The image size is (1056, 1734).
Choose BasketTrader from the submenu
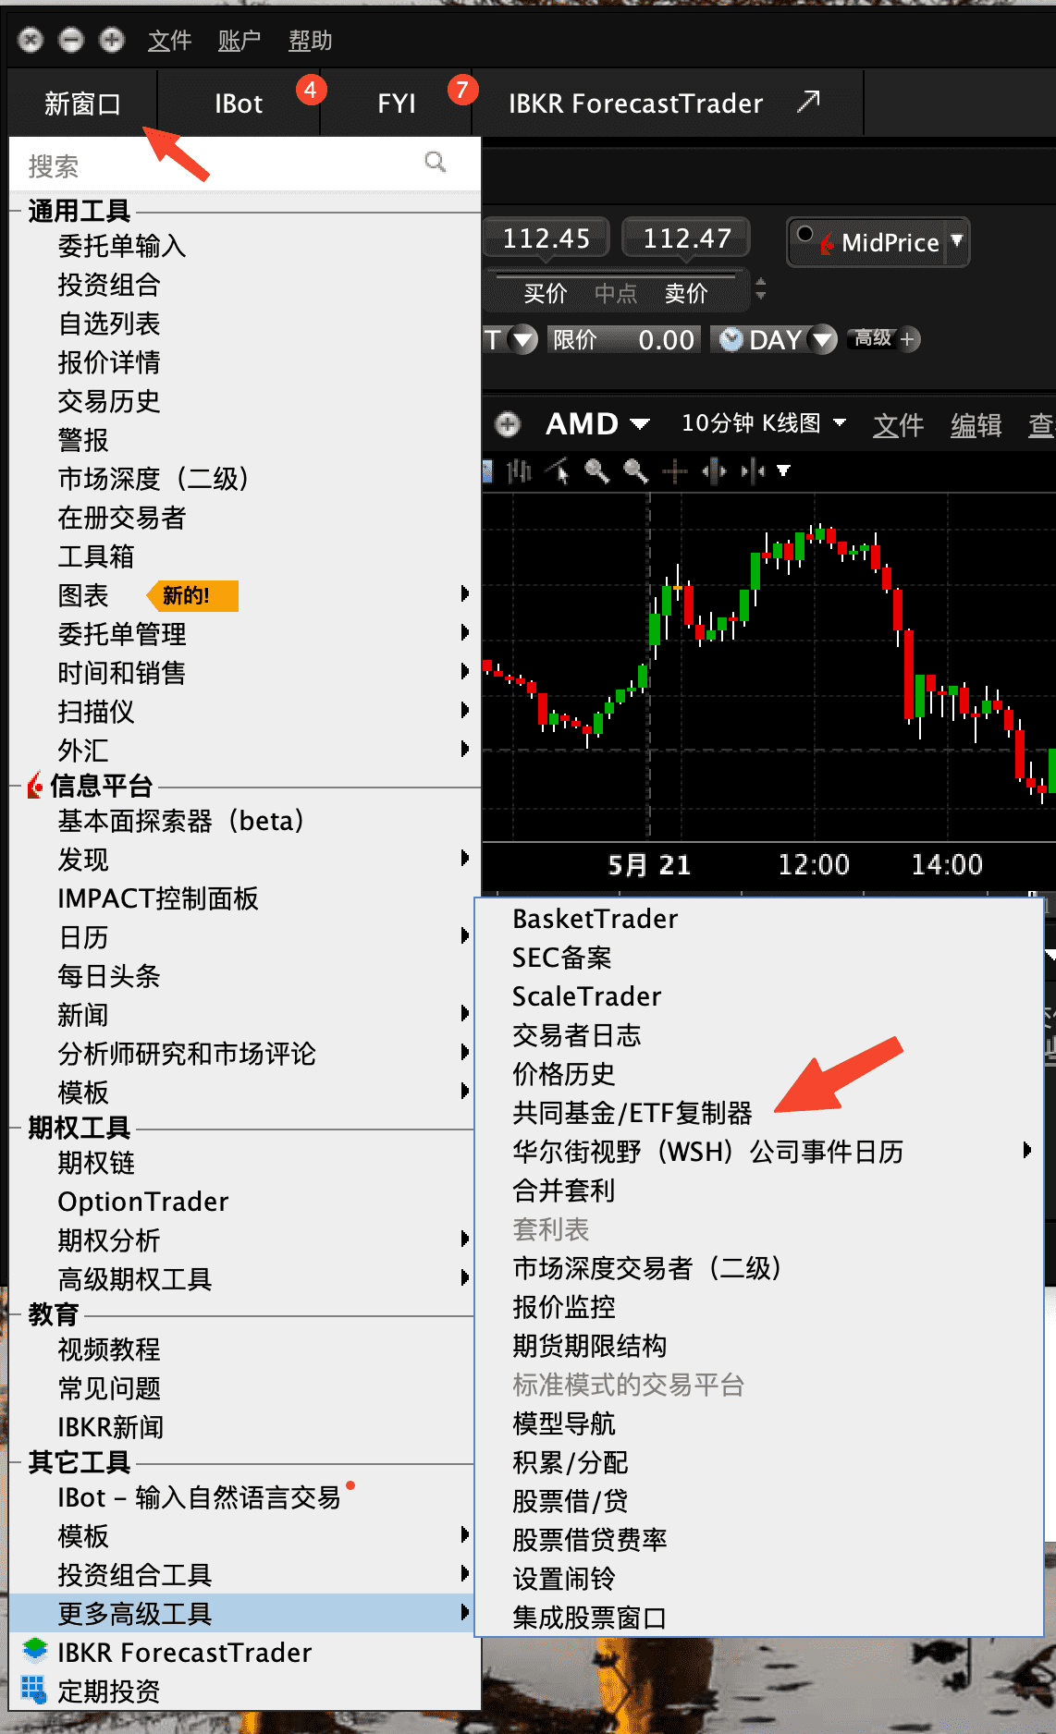[x=596, y=919]
